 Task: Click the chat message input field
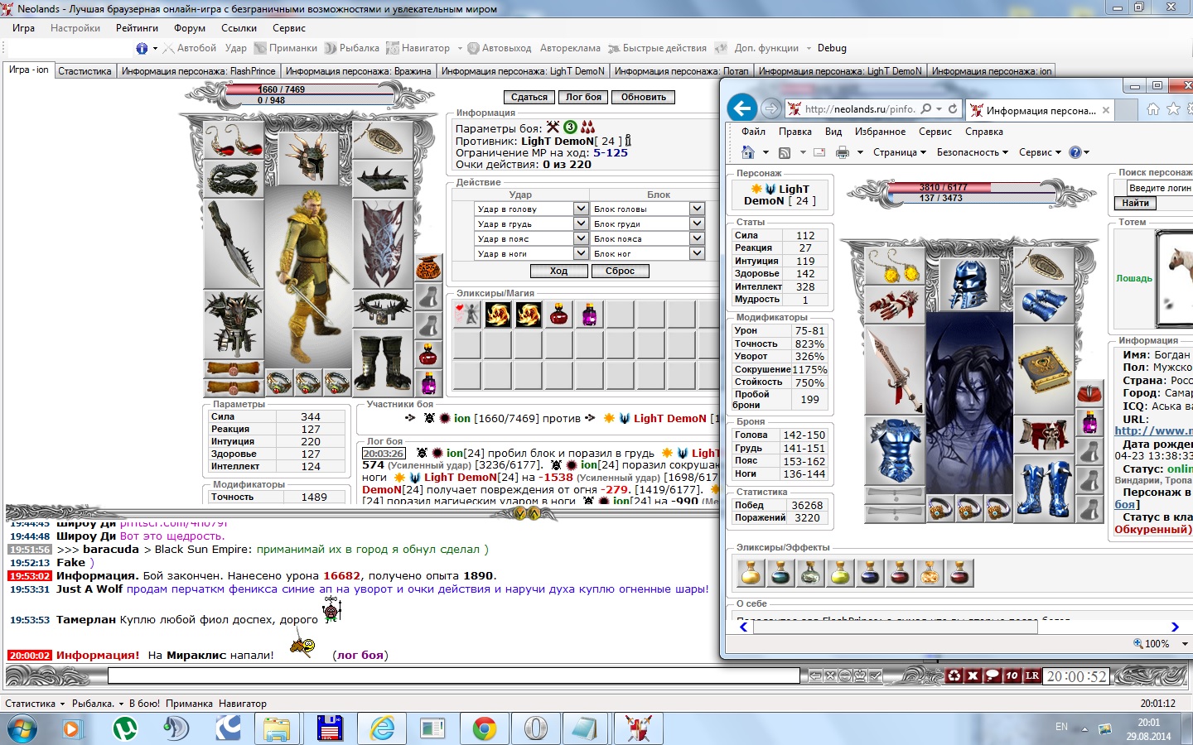click(453, 675)
